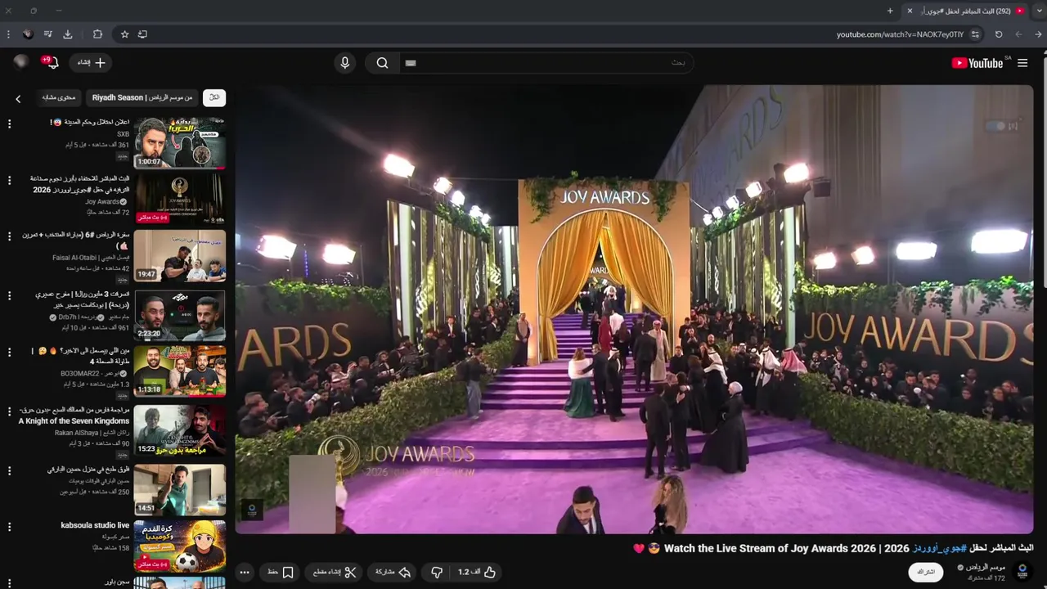The width and height of the screenshot is (1047, 589).
Task: Show more filter chips with chevron arrow
Action: [18, 99]
